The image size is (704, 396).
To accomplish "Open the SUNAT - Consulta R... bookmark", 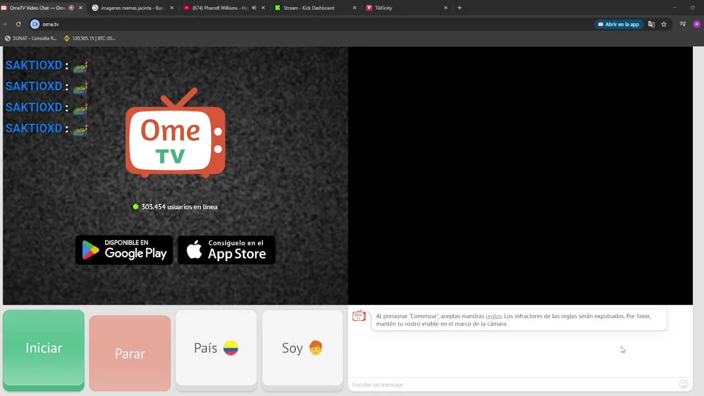I will [x=31, y=38].
